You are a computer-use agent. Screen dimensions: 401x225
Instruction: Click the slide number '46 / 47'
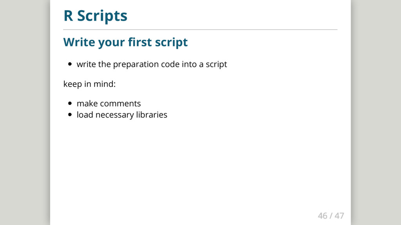[x=331, y=216]
